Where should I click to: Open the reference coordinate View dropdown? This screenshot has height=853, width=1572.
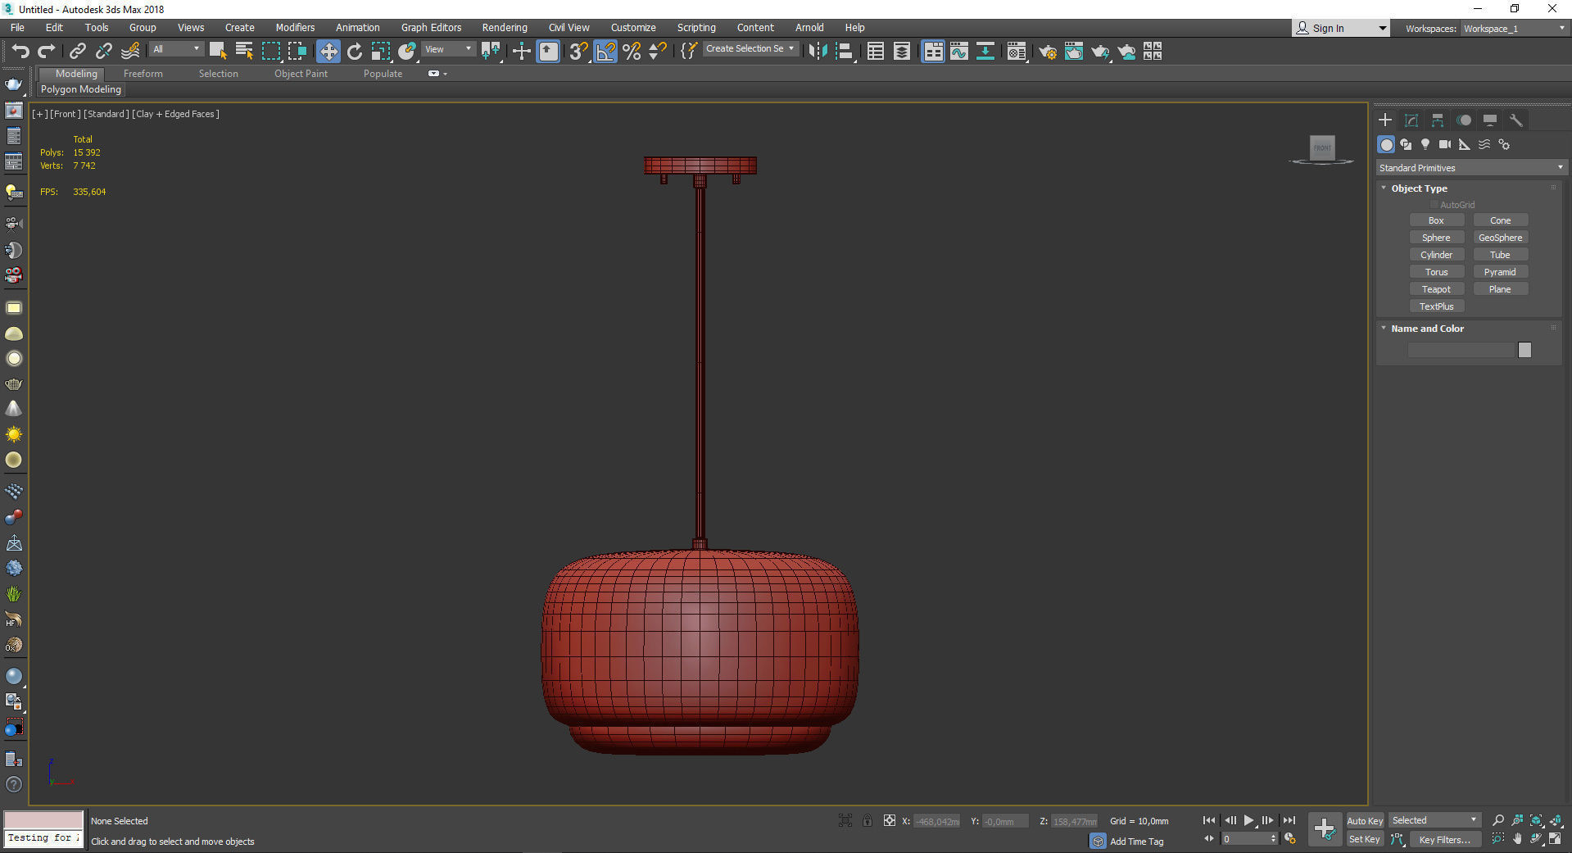click(448, 49)
